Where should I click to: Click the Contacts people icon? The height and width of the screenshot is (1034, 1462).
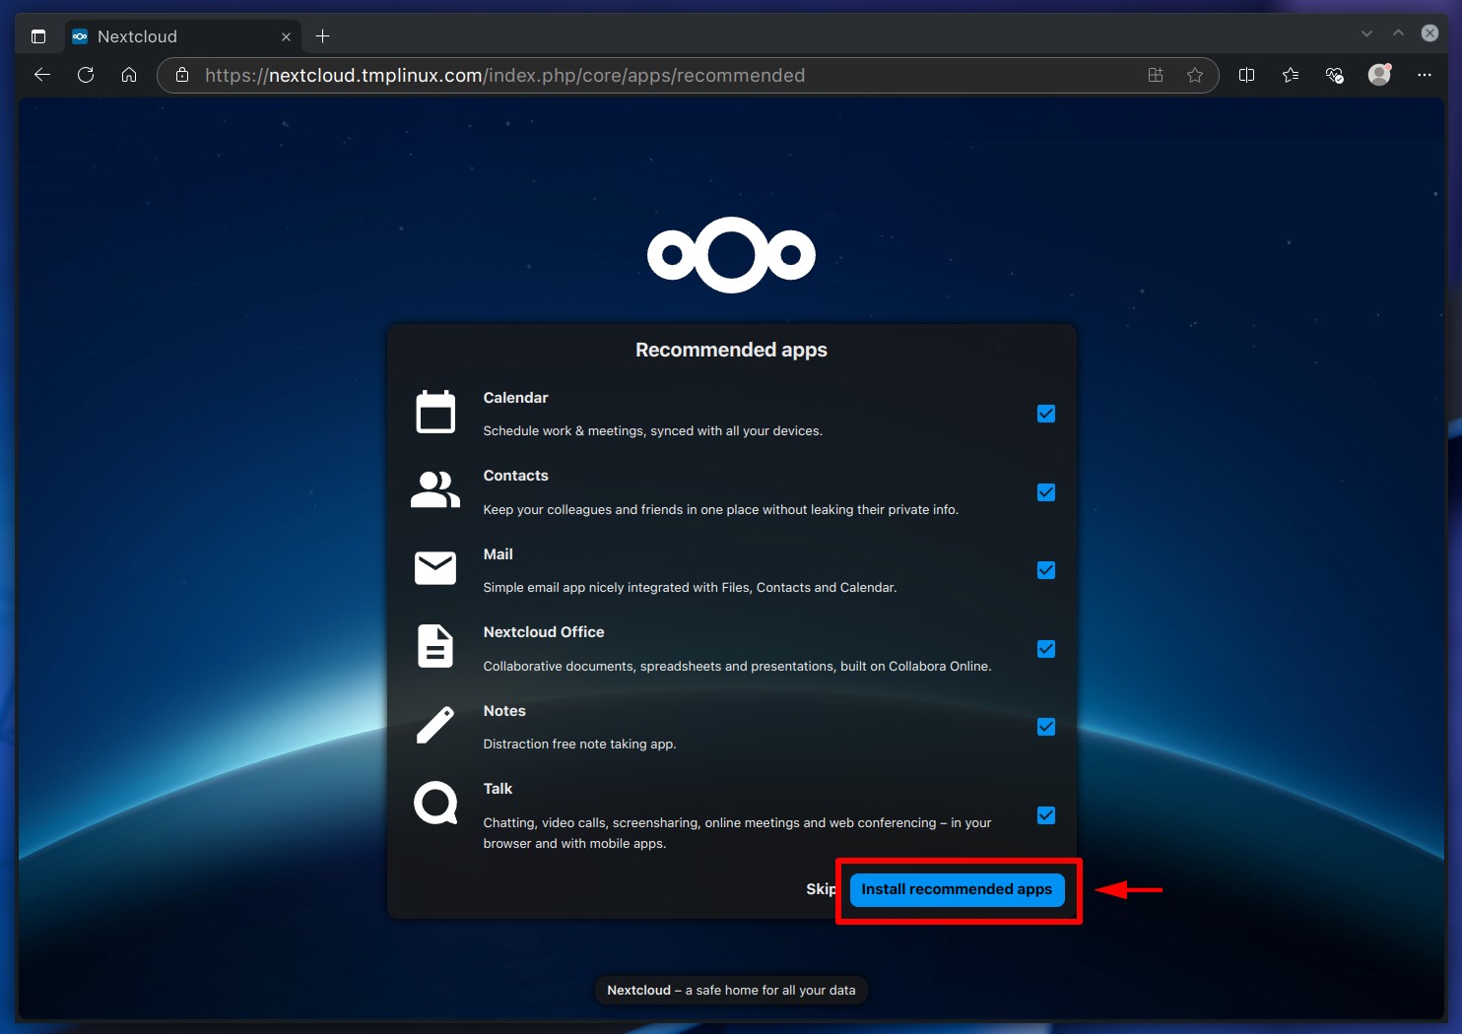pos(435,489)
